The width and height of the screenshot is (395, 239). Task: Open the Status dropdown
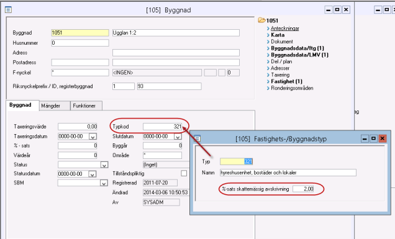[x=104, y=165]
